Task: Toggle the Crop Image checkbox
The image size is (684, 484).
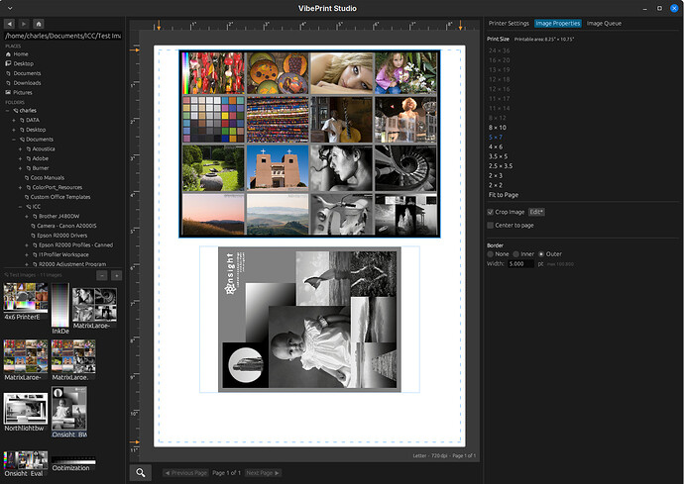Action: 491,212
